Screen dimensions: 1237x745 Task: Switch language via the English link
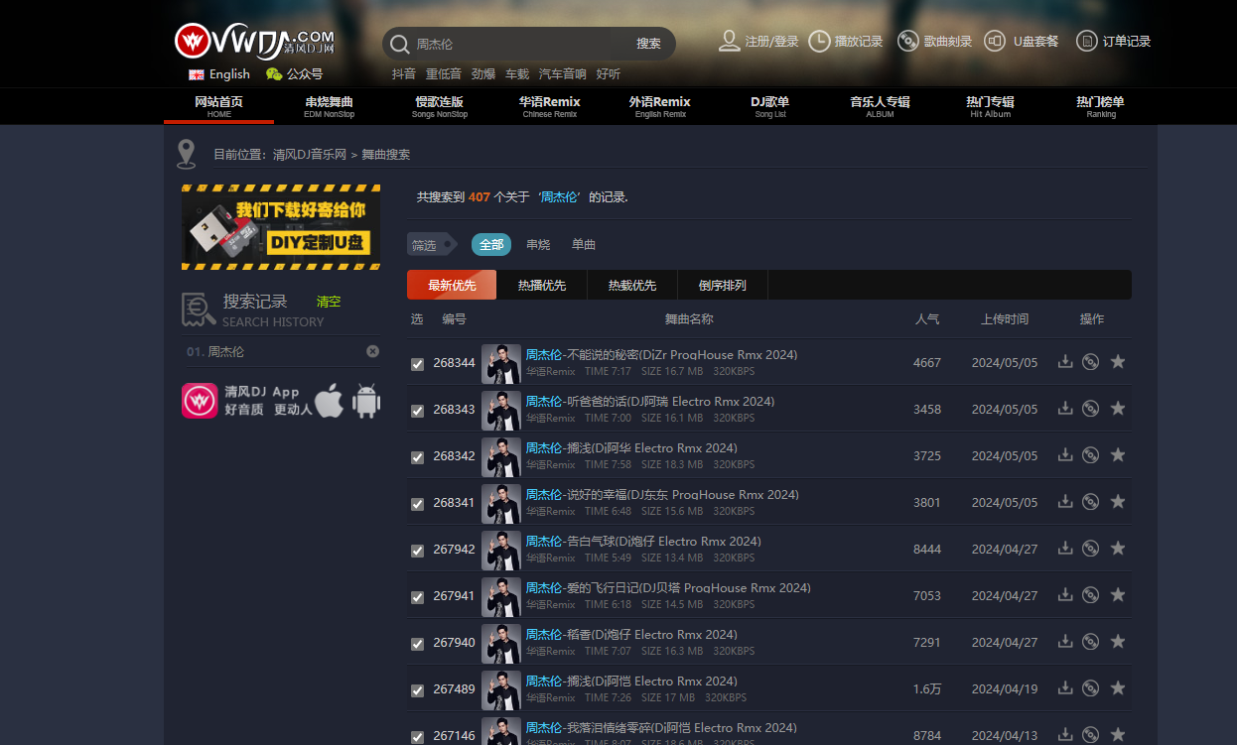(230, 74)
